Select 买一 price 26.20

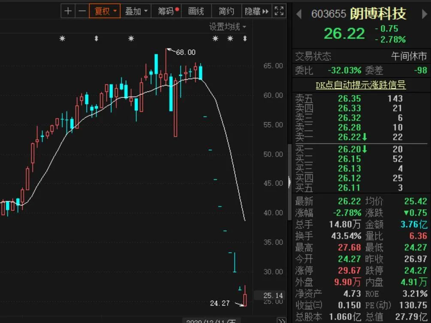(x=350, y=149)
